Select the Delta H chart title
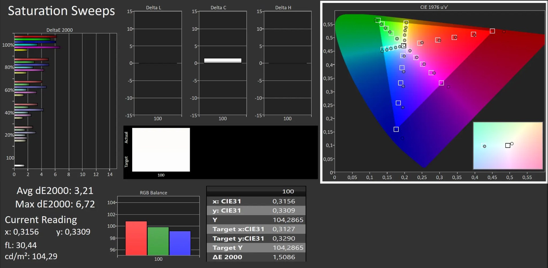The image size is (548, 268). [283, 8]
